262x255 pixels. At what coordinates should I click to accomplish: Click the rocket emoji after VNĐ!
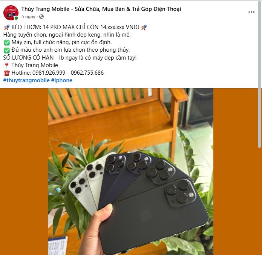click(144, 28)
